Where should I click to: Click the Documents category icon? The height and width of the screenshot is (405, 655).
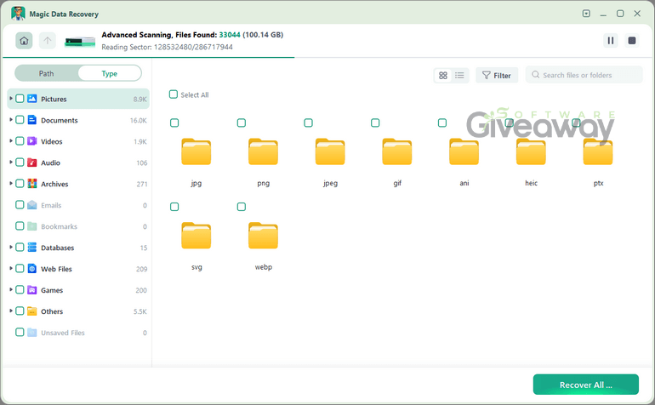click(x=32, y=120)
